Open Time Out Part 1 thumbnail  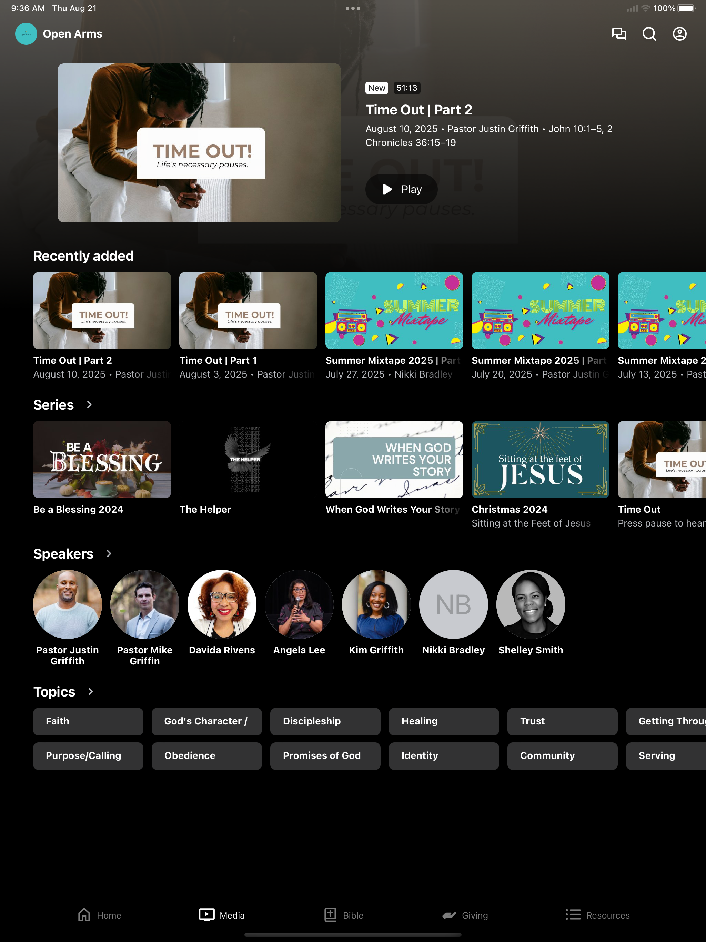248,310
